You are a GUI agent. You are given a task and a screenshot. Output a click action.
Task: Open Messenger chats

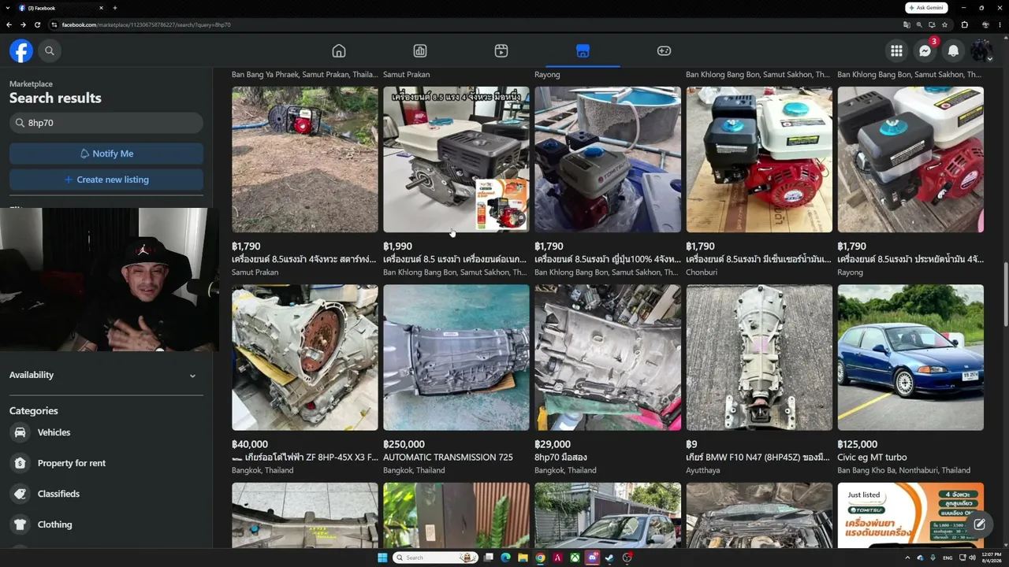(925, 51)
